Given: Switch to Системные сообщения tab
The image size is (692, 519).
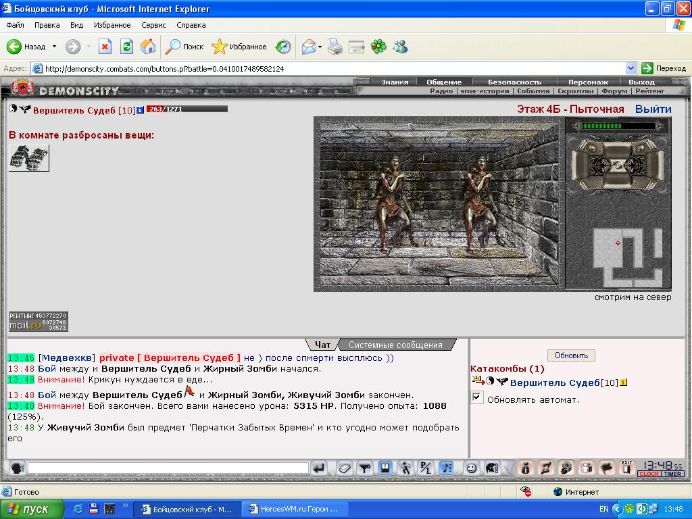Looking at the screenshot, I should (395, 345).
